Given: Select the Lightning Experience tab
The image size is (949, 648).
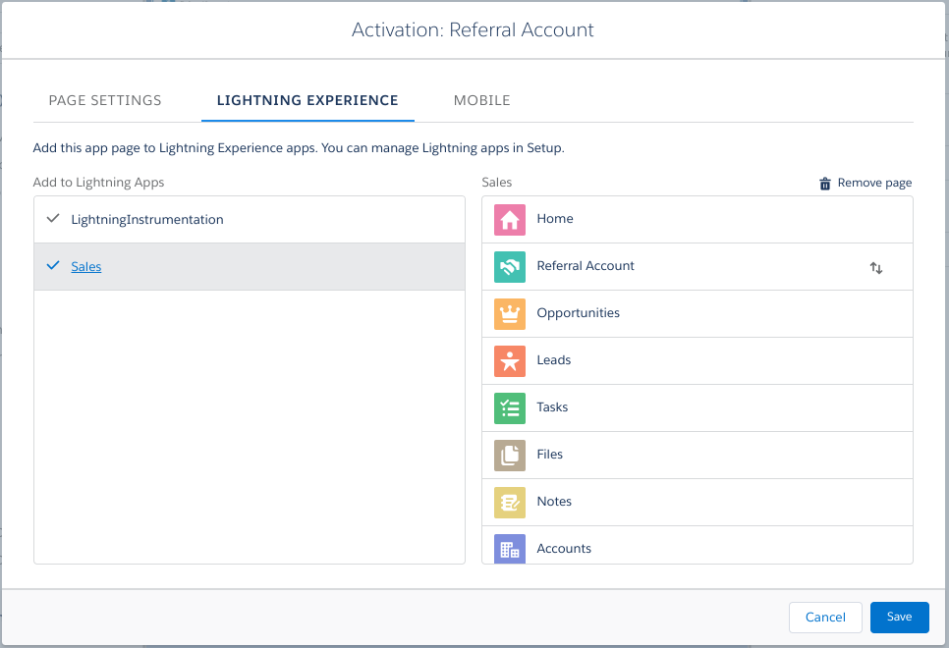Looking at the screenshot, I should tap(307, 100).
